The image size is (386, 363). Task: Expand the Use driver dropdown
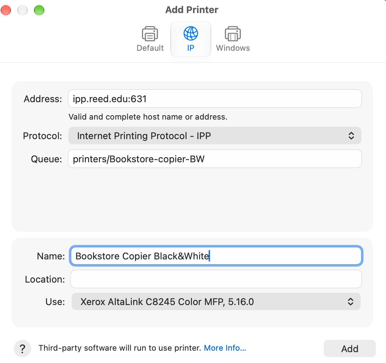pyautogui.click(x=216, y=301)
